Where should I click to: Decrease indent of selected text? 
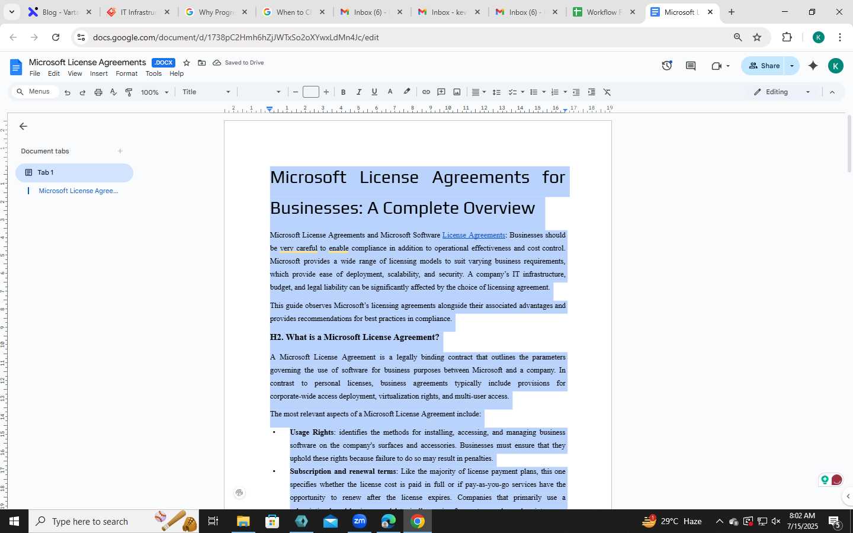(576, 92)
